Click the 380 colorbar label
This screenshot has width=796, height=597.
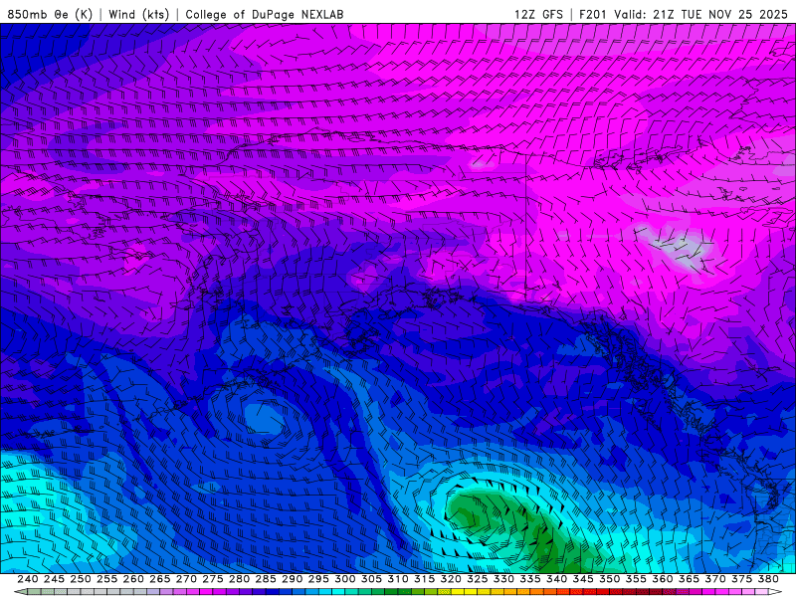pos(768,579)
